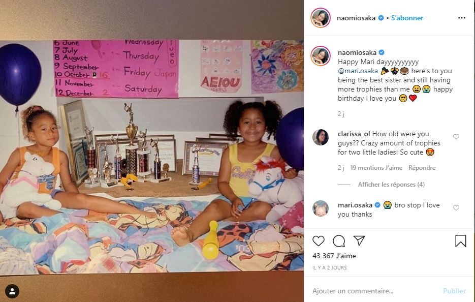Image resolution: width=475 pixels, height=302 pixels.
Task: Open comments via speech bubble icon
Action: [339, 241]
